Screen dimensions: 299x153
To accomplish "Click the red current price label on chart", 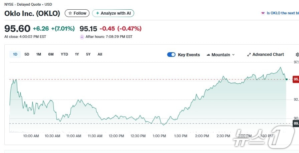I will point(296,79).
